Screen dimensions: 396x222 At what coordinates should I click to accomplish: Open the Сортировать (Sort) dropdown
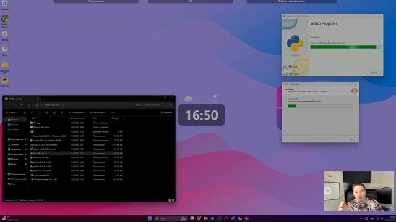(x=77, y=113)
